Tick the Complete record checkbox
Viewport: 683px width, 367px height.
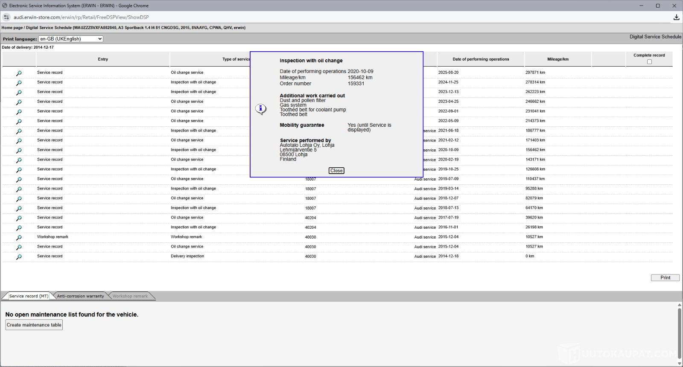(x=649, y=62)
